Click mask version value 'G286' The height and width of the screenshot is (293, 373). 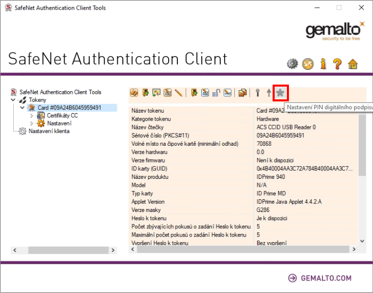263,210
